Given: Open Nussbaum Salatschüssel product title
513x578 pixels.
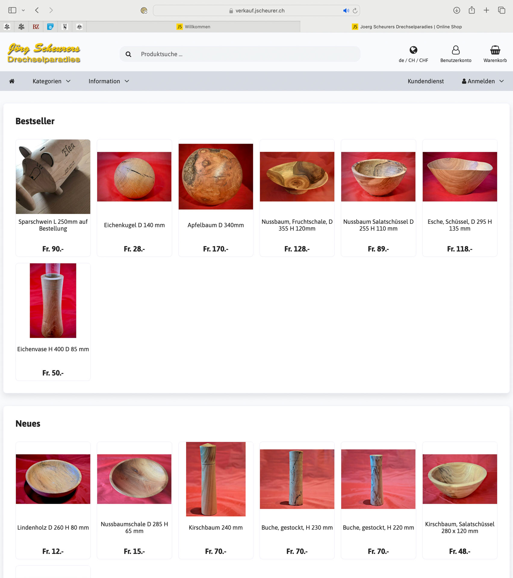Looking at the screenshot, I should click(x=378, y=225).
